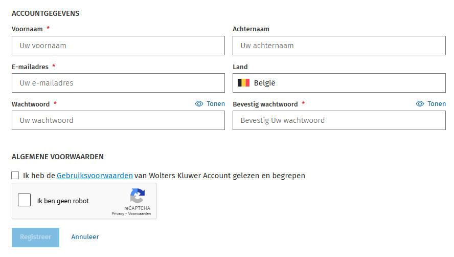Viewport: 454px width, 257px height.
Task: Click inside the 'Uw wachtwoord' password field
Action: pyautogui.click(x=118, y=120)
